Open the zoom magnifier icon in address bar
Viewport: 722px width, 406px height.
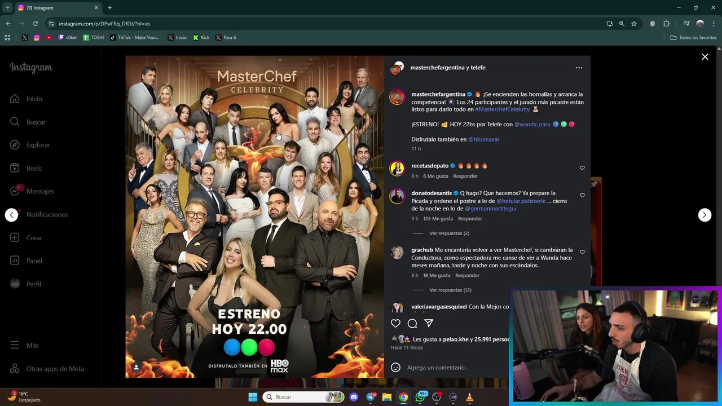click(x=622, y=24)
